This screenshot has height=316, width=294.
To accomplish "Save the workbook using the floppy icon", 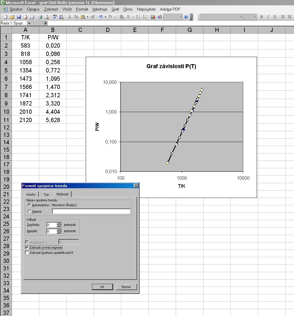I will click(19, 17).
